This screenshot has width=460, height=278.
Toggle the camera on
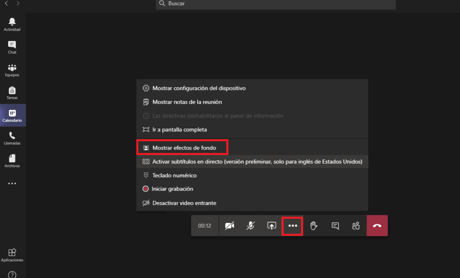point(230,226)
